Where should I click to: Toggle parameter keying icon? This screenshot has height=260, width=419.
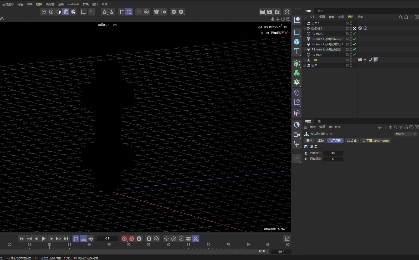(x=188, y=239)
